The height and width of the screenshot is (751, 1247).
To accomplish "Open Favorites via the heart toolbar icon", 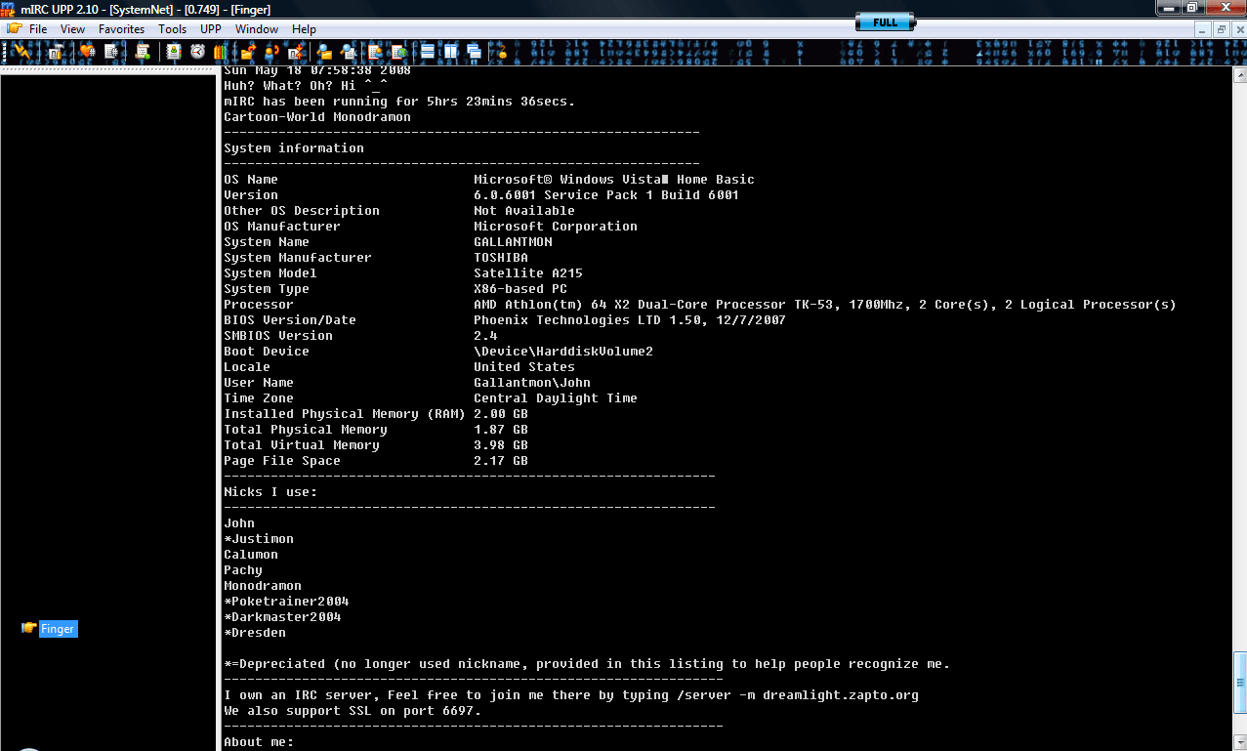I will pos(88,52).
